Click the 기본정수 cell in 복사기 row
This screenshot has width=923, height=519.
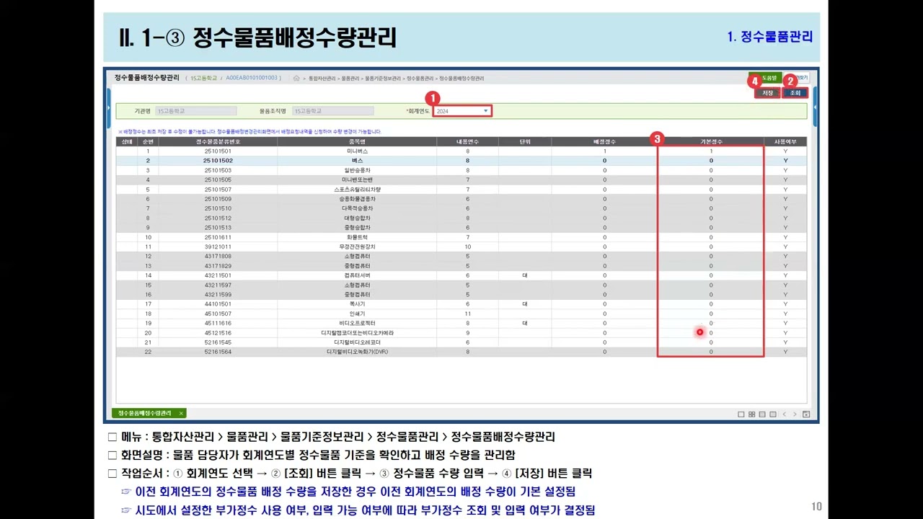pos(710,304)
